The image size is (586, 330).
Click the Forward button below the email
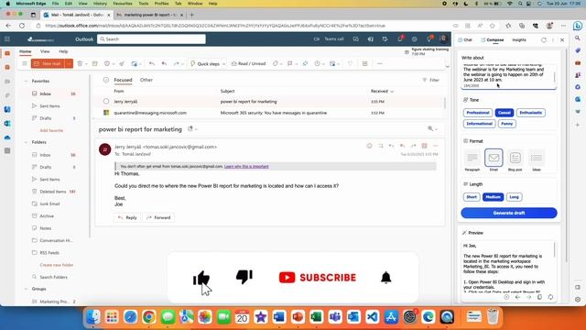[x=158, y=217]
